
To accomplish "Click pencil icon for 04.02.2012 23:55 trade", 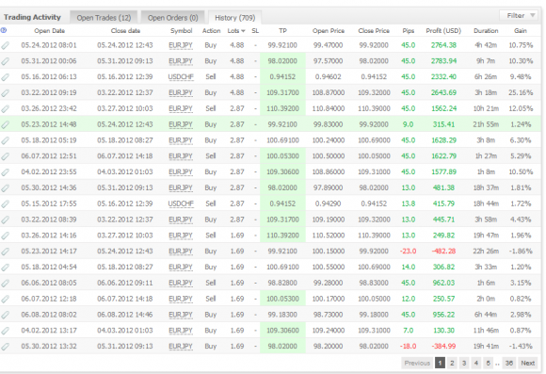I will pyautogui.click(x=6, y=172).
